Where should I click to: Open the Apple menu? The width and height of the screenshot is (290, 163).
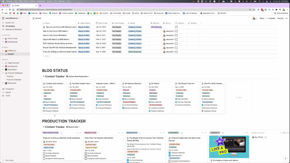tap(3, 1)
